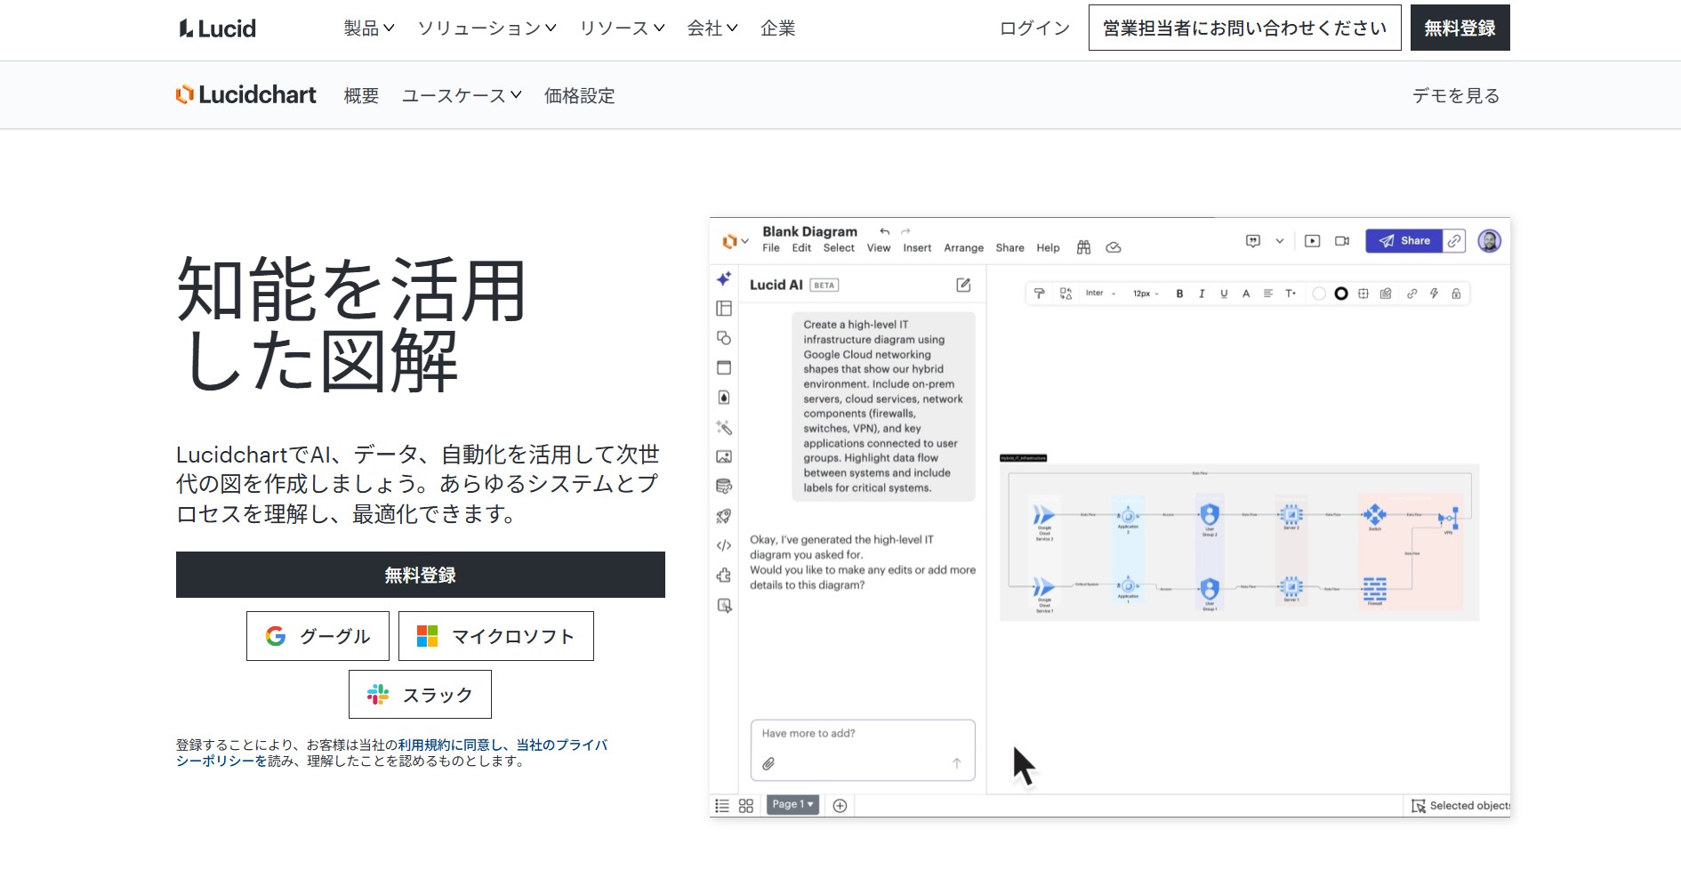The width and height of the screenshot is (1681, 870).
Task: Switch to the page list view icon
Action: (722, 806)
